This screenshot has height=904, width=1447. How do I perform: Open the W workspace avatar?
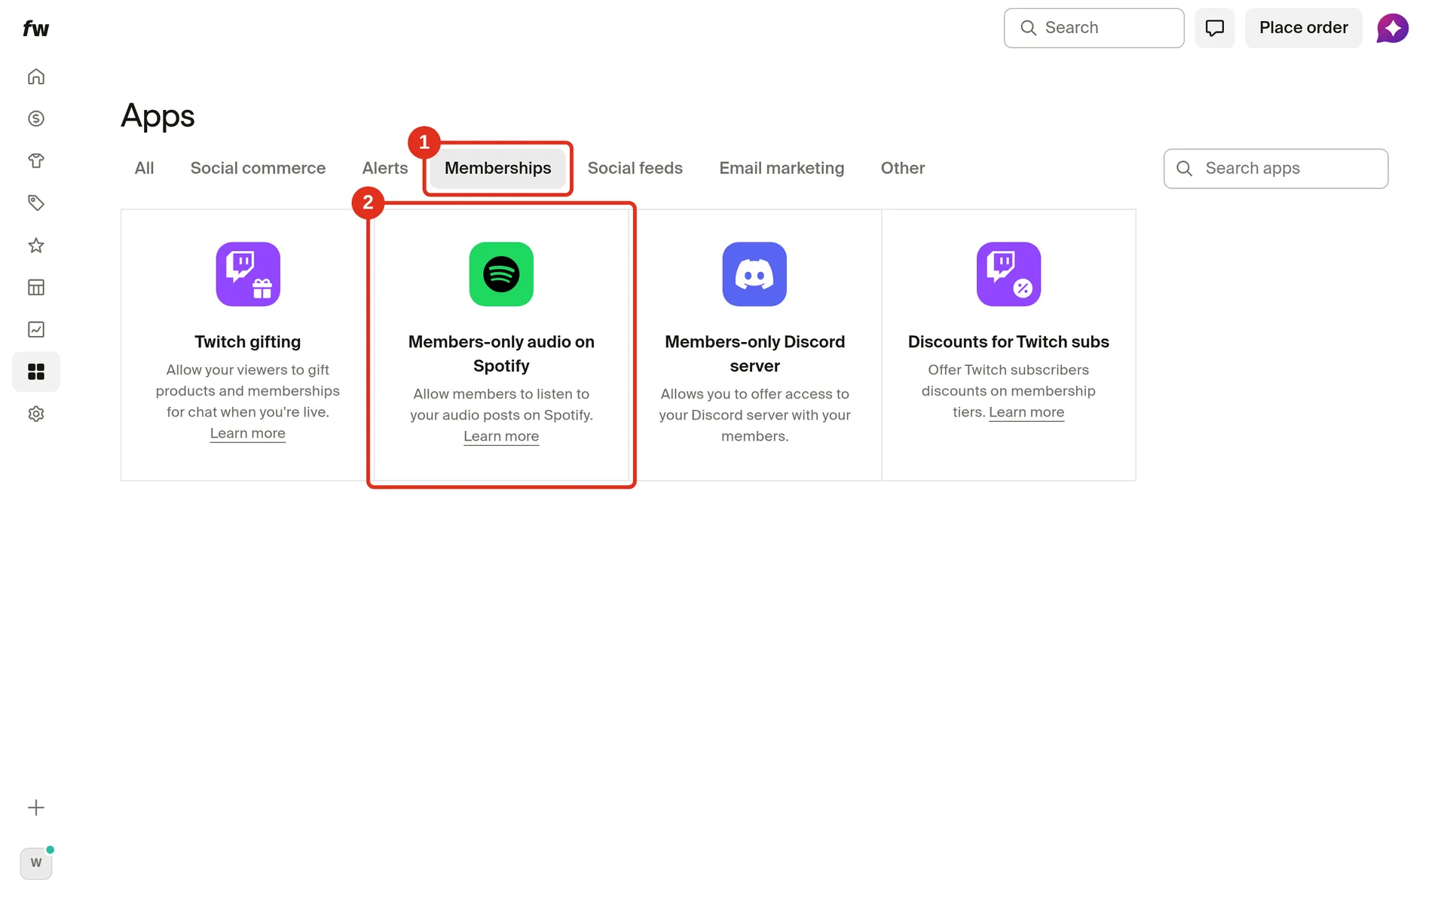point(36,863)
